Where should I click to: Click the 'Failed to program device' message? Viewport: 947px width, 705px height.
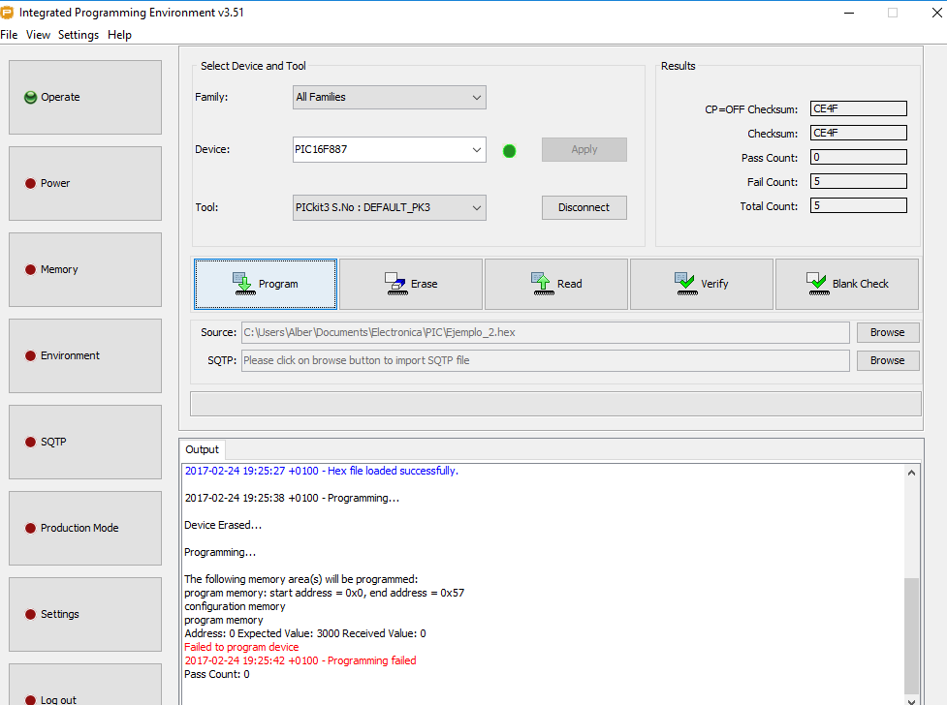click(x=241, y=647)
